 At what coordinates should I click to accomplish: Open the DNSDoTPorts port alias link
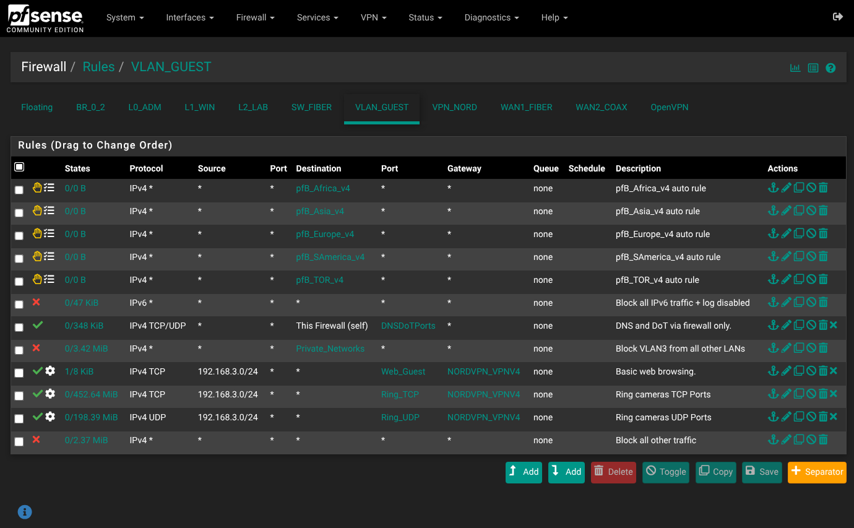point(408,326)
